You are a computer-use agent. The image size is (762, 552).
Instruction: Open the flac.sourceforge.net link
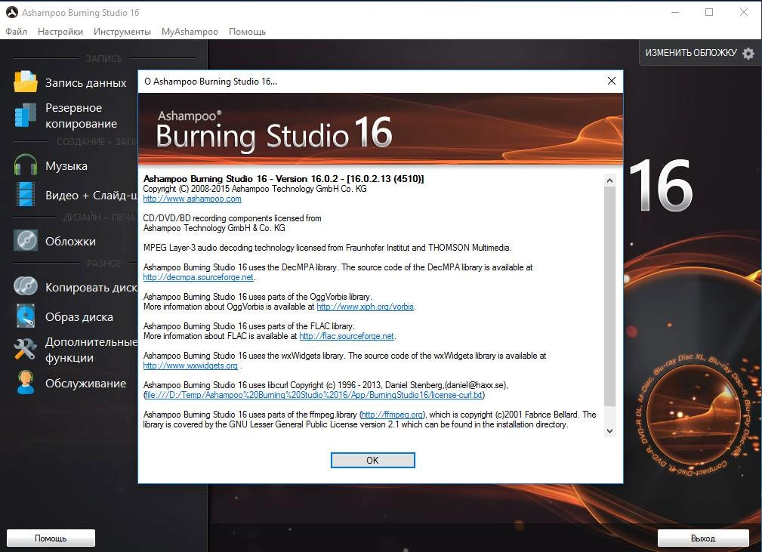pos(347,336)
